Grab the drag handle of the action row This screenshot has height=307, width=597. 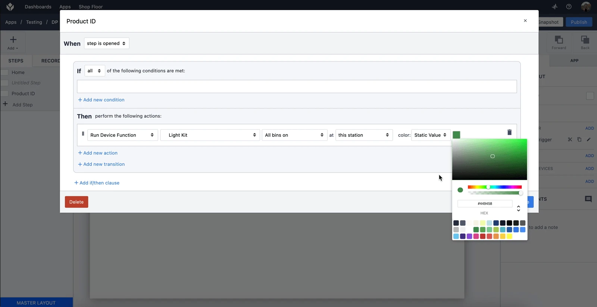point(83,133)
